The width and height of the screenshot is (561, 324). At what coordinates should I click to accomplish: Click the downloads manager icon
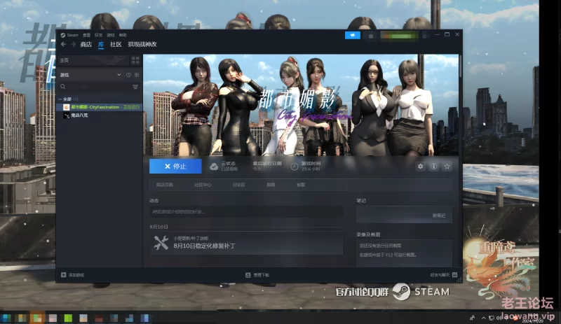248,275
